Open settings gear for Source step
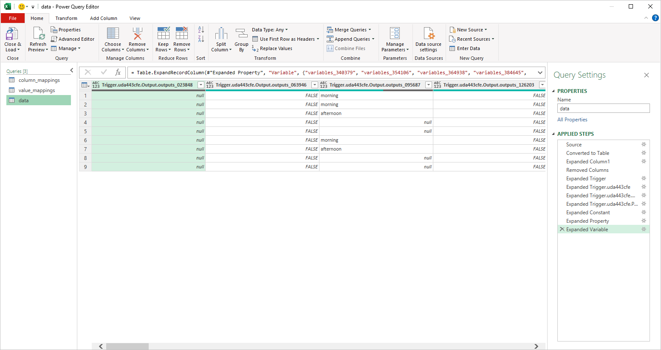 tap(644, 145)
